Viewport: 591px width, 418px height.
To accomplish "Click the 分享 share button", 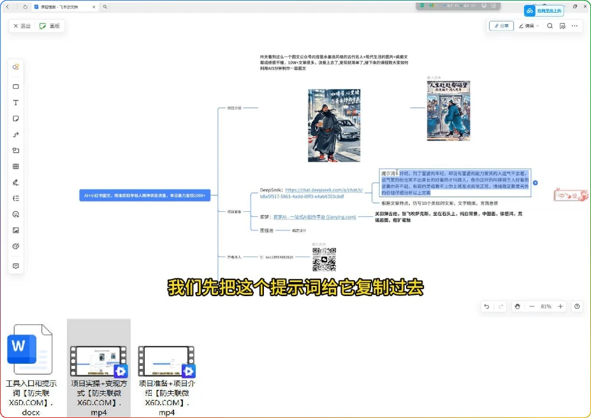I will point(501,26).
